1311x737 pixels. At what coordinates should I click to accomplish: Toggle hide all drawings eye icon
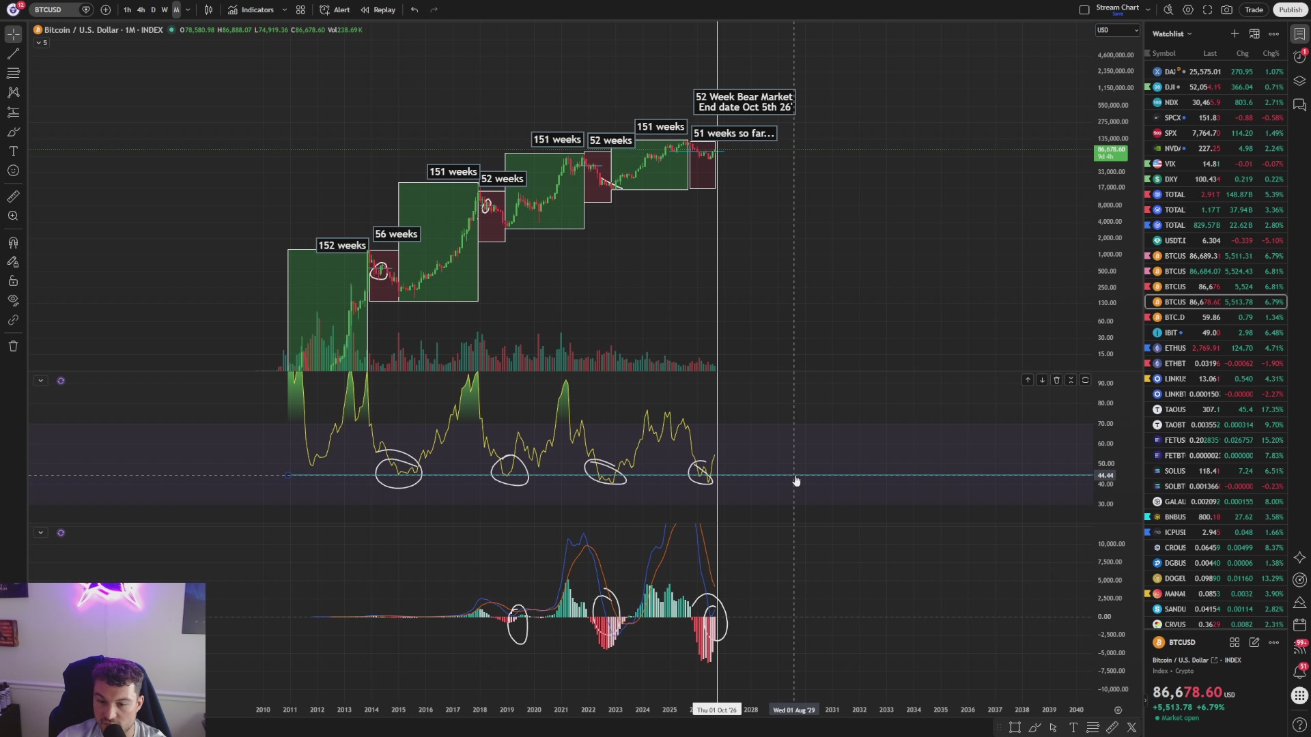coord(13,300)
